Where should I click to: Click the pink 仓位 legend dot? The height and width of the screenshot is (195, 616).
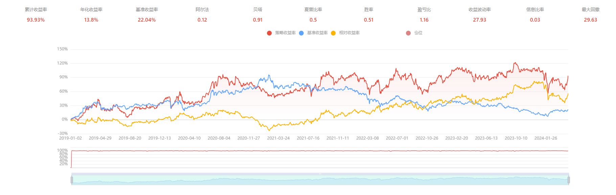[408, 33]
